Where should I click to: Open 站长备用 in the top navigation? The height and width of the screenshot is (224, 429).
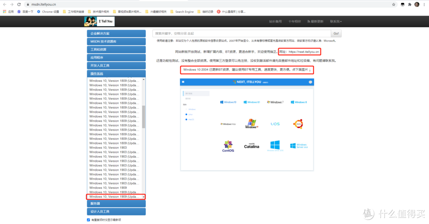[275, 21]
